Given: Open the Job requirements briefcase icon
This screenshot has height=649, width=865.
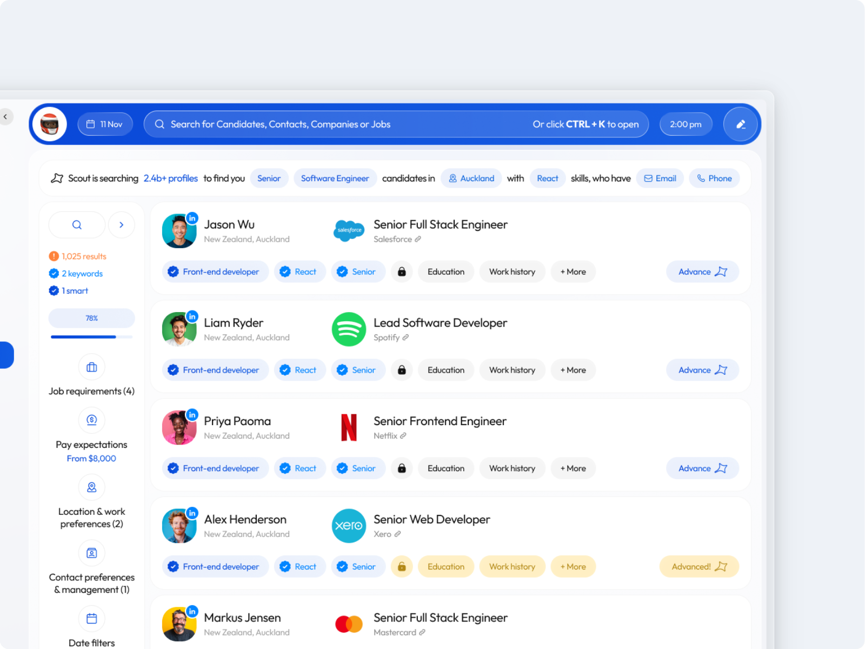Looking at the screenshot, I should [x=92, y=367].
